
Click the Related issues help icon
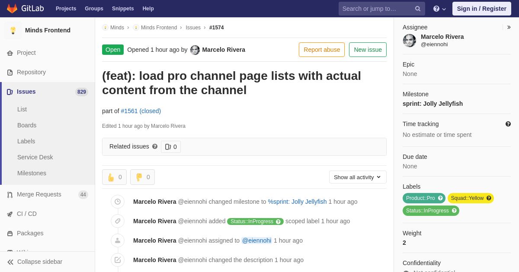155,146
